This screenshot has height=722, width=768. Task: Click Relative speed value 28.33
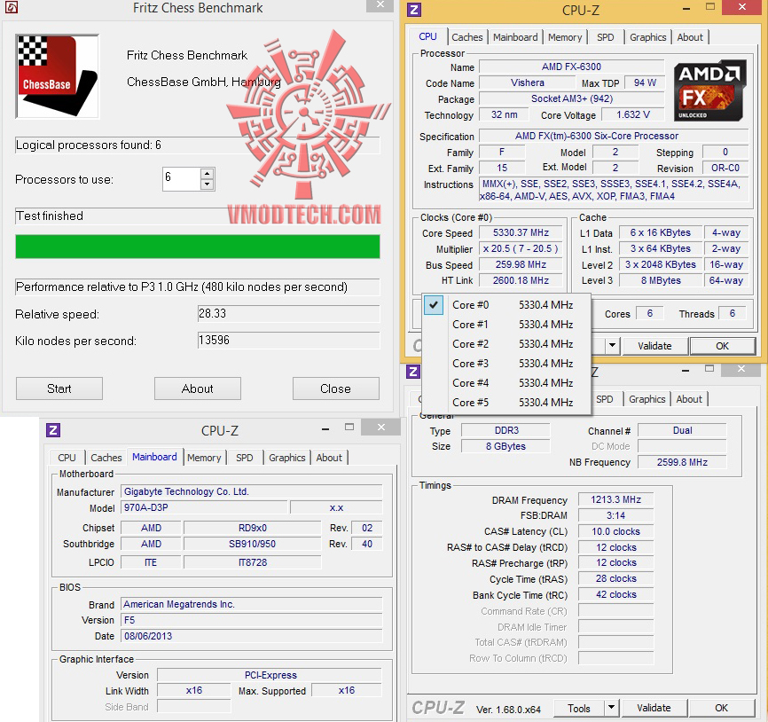click(288, 313)
